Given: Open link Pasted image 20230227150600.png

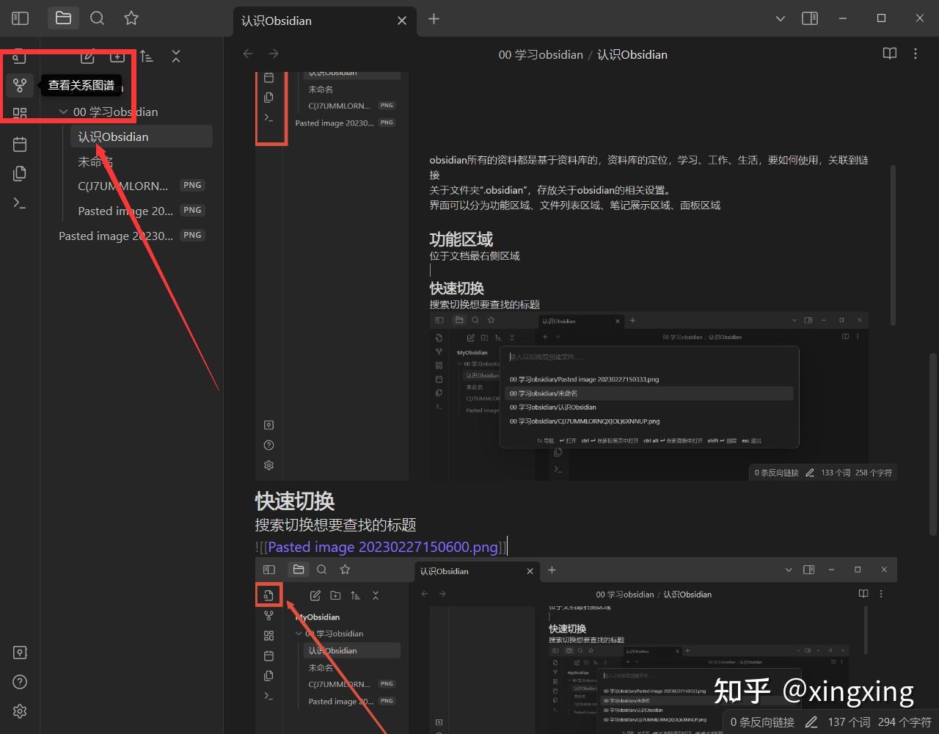Looking at the screenshot, I should coord(383,547).
